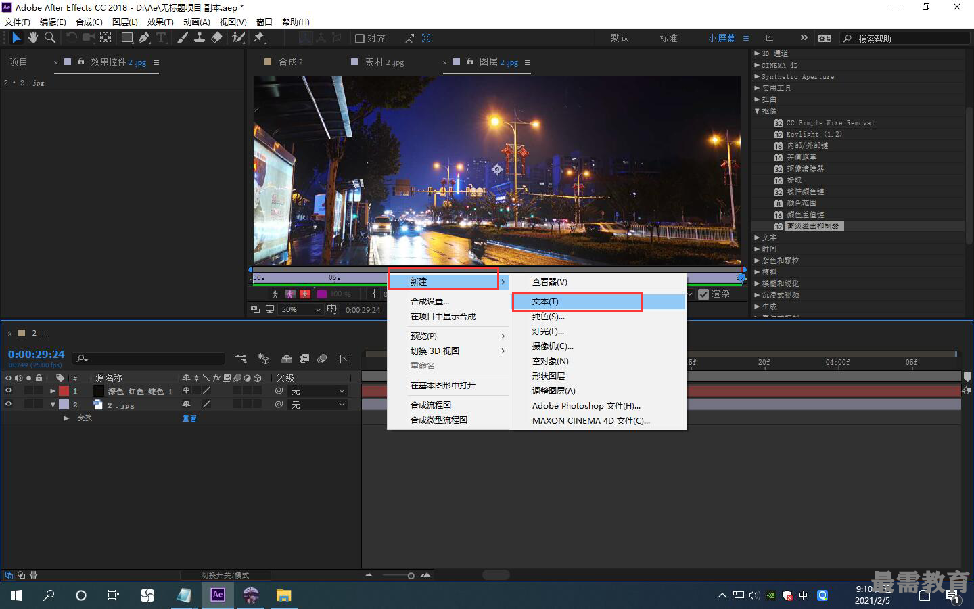Open the workspace overflow chevron
974x609 pixels.
click(x=804, y=38)
